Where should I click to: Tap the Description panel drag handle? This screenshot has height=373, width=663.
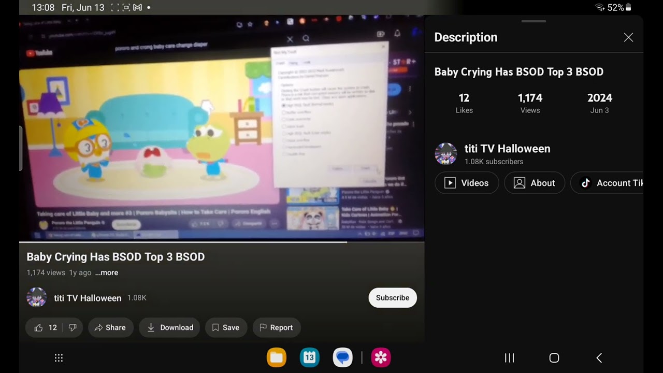[x=534, y=21]
